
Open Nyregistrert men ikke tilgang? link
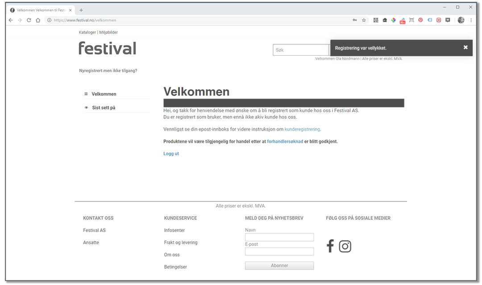tap(108, 70)
